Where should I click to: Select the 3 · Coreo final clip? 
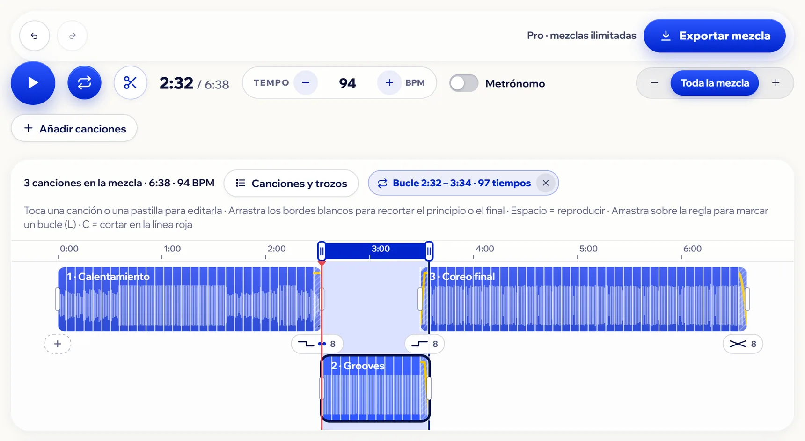click(584, 299)
